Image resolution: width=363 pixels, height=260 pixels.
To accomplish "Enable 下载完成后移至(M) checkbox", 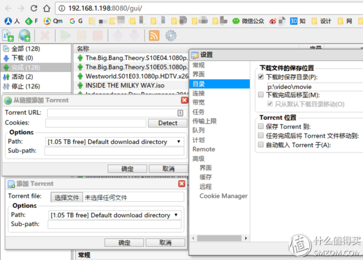I will (261, 94).
